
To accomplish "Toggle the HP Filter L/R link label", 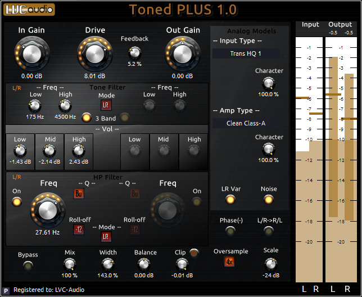I will coord(17,177).
